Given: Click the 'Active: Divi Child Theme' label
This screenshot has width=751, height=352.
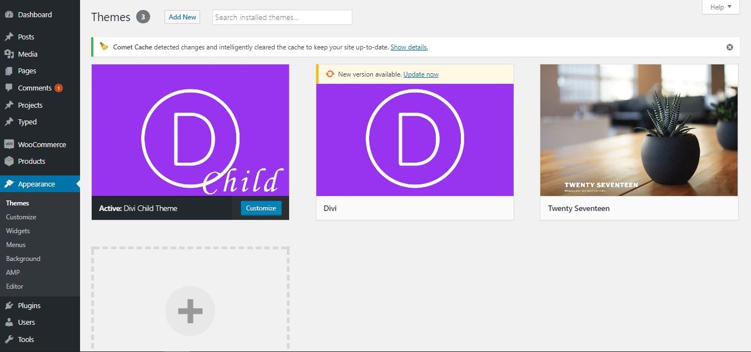Looking at the screenshot, I should [x=138, y=208].
